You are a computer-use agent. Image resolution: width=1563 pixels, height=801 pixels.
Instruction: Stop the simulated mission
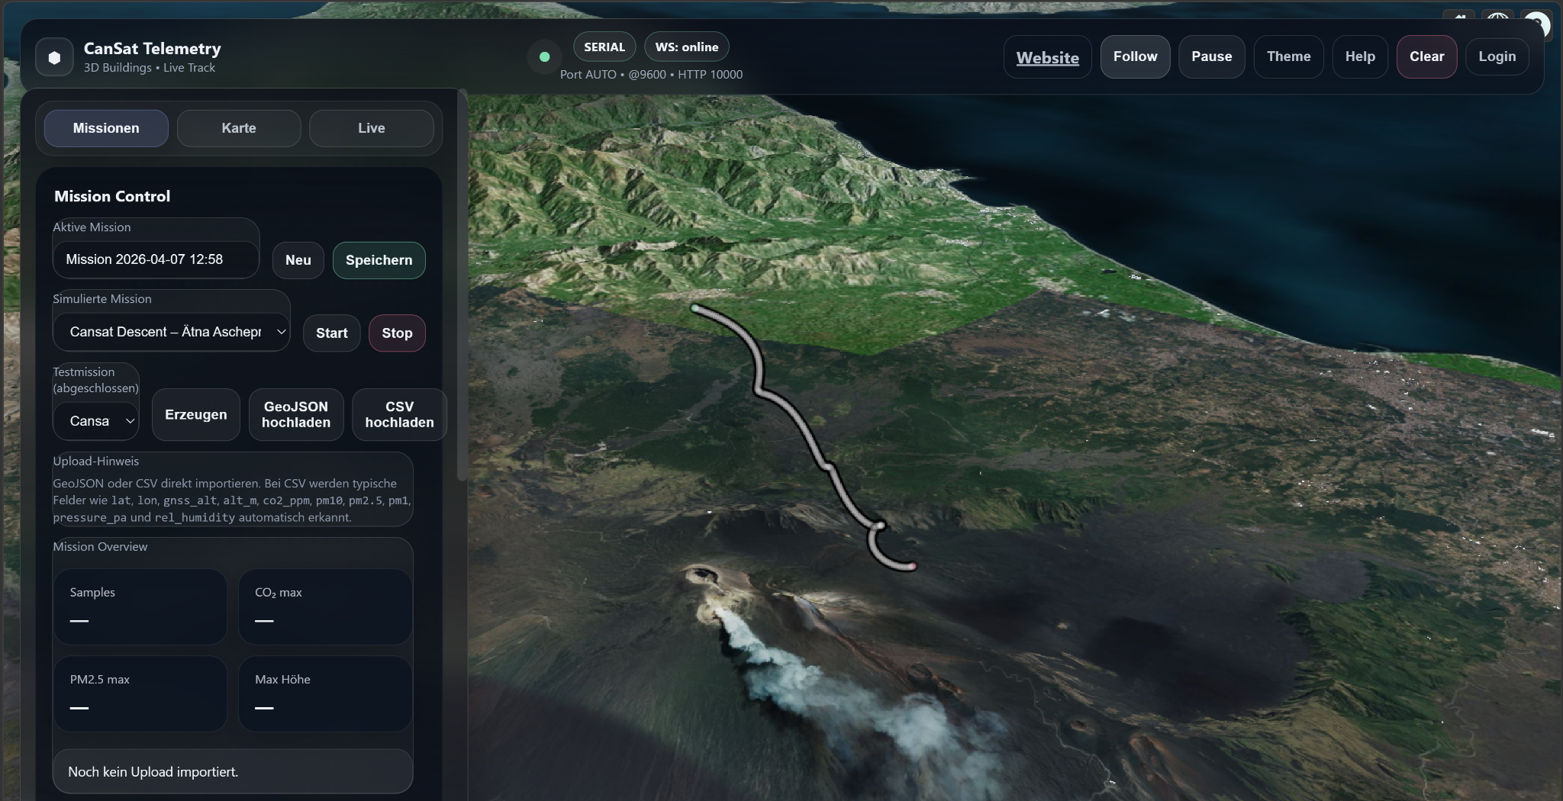397,333
